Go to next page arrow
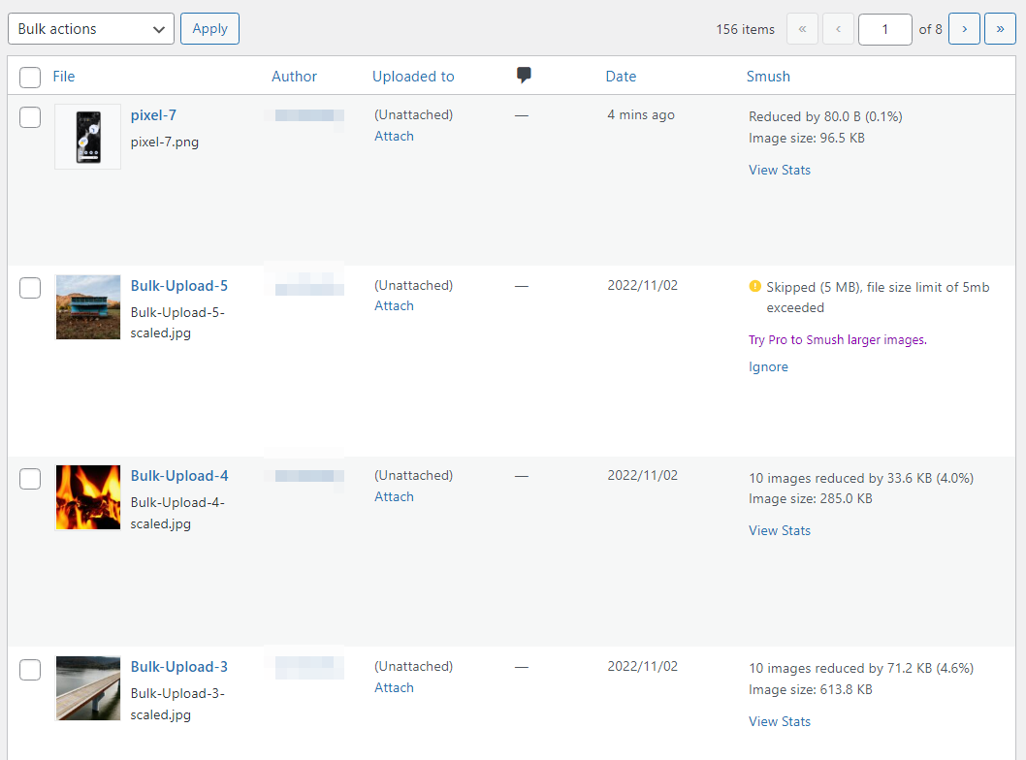1026x760 pixels. [x=964, y=29]
